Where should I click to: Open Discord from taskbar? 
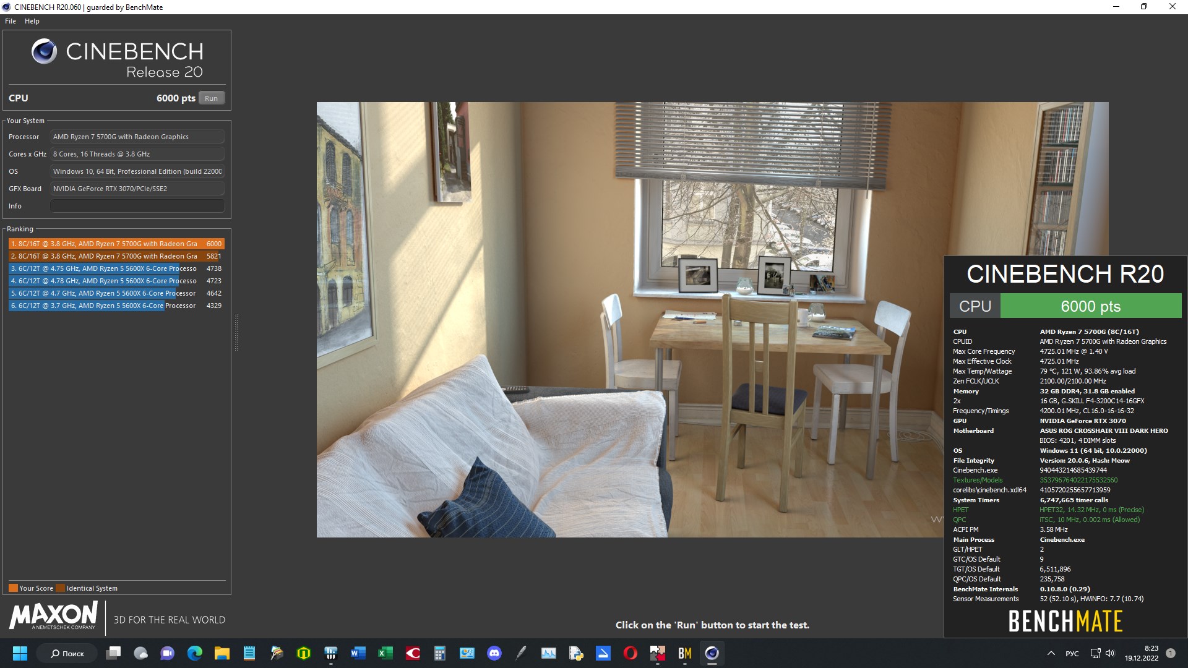tap(494, 653)
